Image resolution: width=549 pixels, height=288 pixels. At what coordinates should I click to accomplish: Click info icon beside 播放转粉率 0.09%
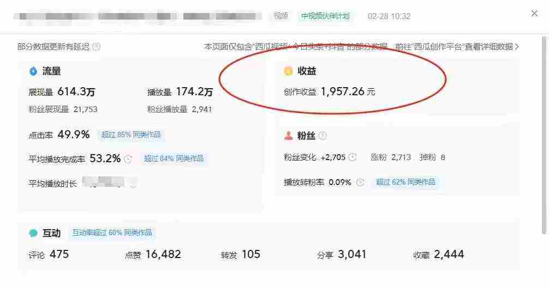coord(360,182)
